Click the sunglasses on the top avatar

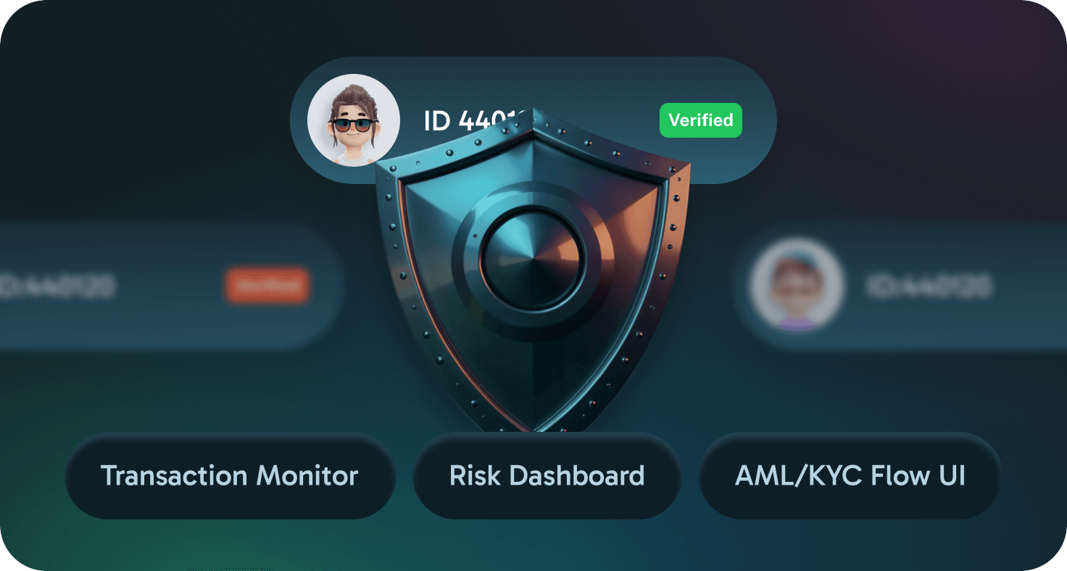point(353,125)
